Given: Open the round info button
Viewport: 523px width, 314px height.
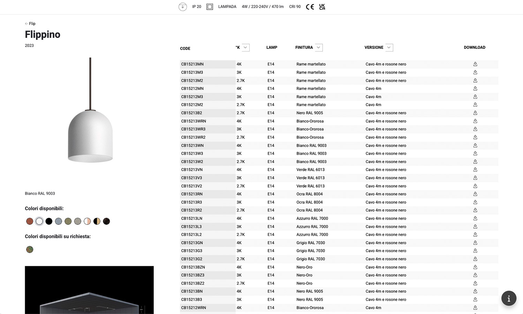Looking at the screenshot, I should point(509,298).
